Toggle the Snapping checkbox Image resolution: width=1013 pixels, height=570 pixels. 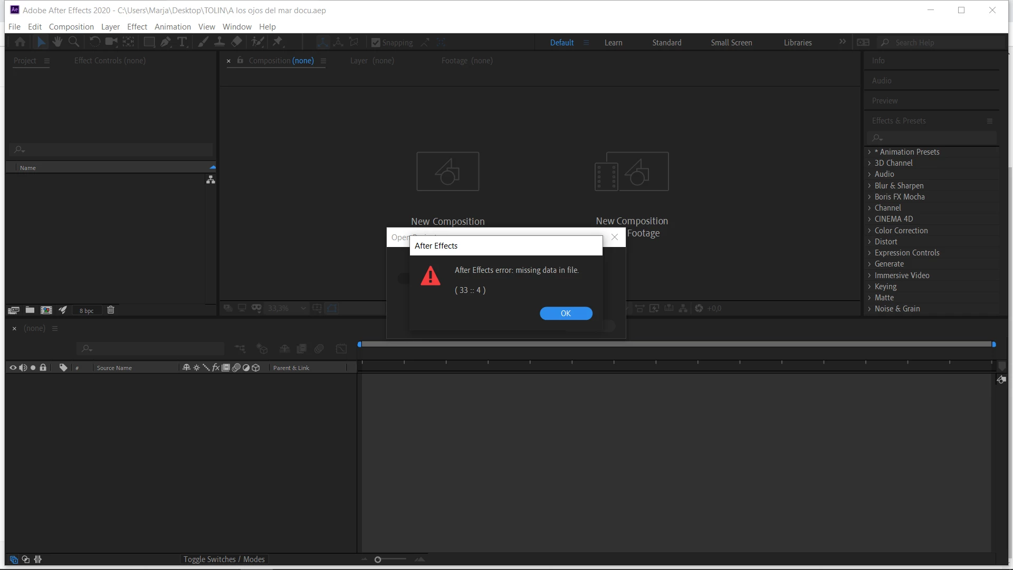376,43
